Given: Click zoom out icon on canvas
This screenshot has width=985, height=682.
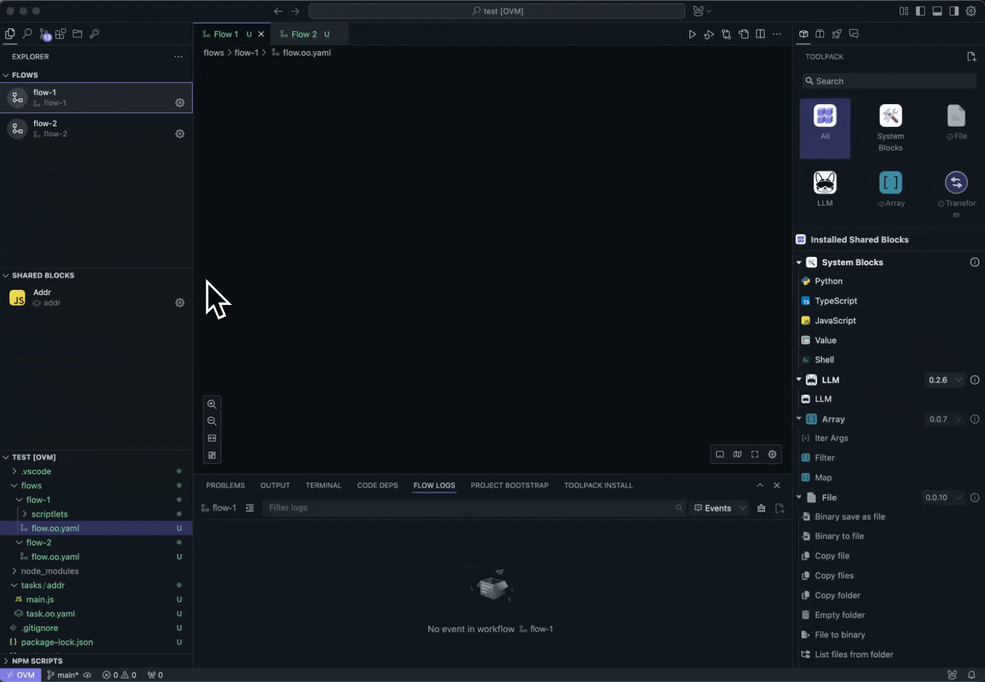Looking at the screenshot, I should 212,421.
